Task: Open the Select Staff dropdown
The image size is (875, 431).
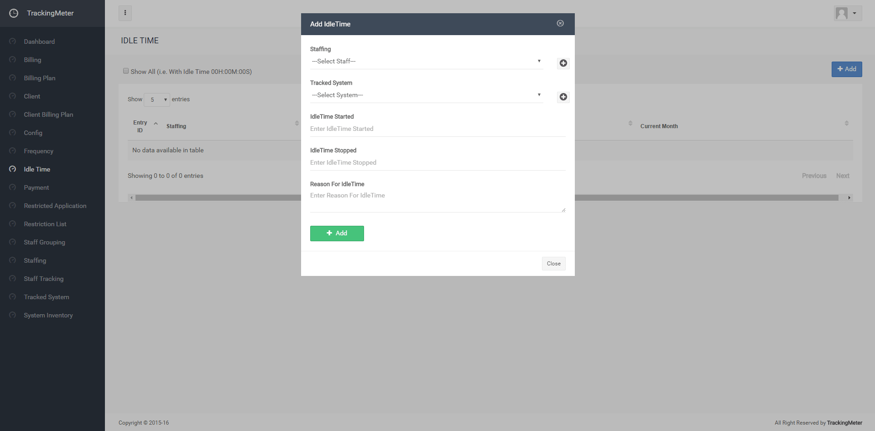Action: (426, 62)
